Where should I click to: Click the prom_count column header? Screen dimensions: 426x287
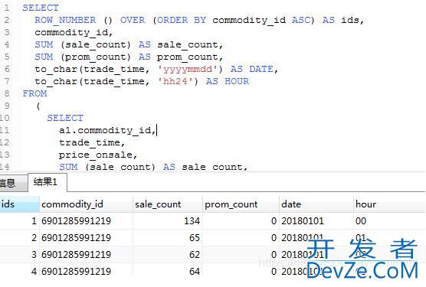241,204
